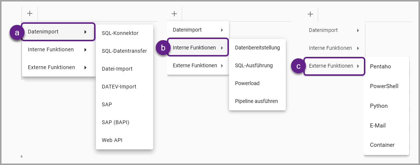This screenshot has height=165, width=420.
Task: Expand the arrow on the highlighted Datenimport entry
Action: pyautogui.click(x=85, y=32)
